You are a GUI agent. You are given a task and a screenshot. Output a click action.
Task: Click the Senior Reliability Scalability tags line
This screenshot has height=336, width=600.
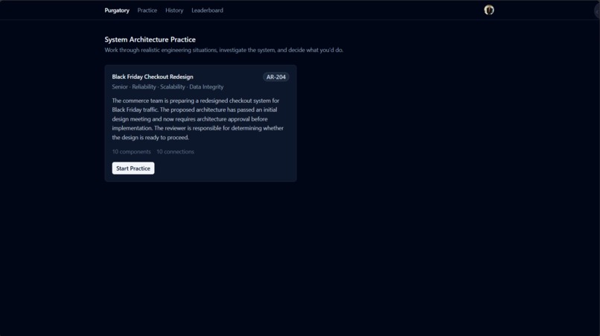[x=167, y=87]
